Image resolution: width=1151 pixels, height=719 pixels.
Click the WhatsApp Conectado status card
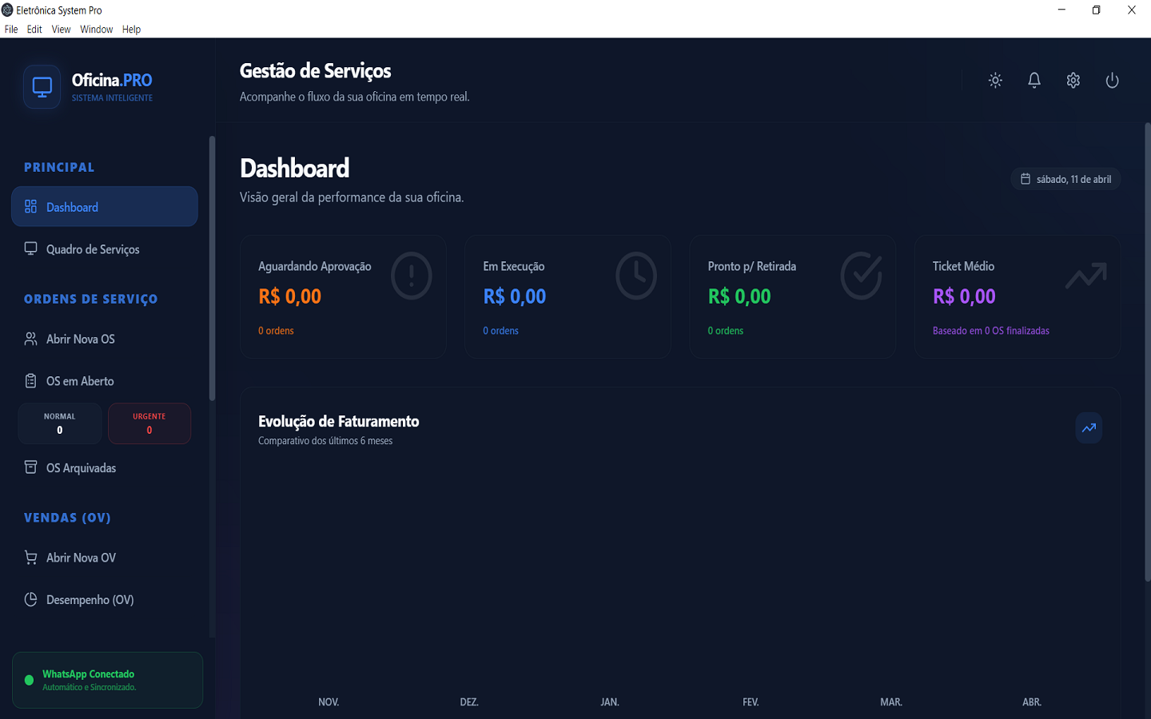tap(107, 680)
